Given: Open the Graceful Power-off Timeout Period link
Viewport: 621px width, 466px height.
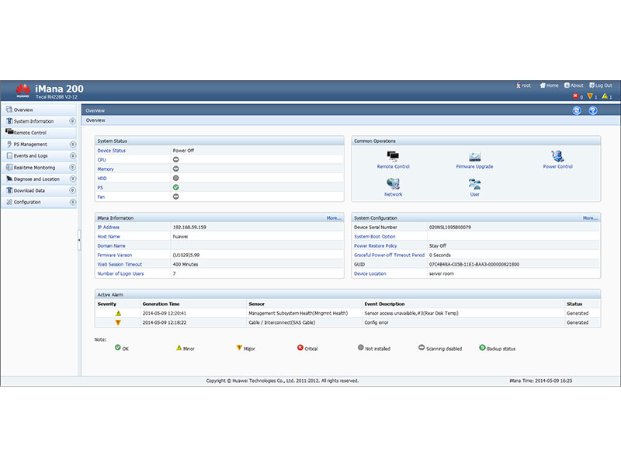Looking at the screenshot, I should click(390, 255).
